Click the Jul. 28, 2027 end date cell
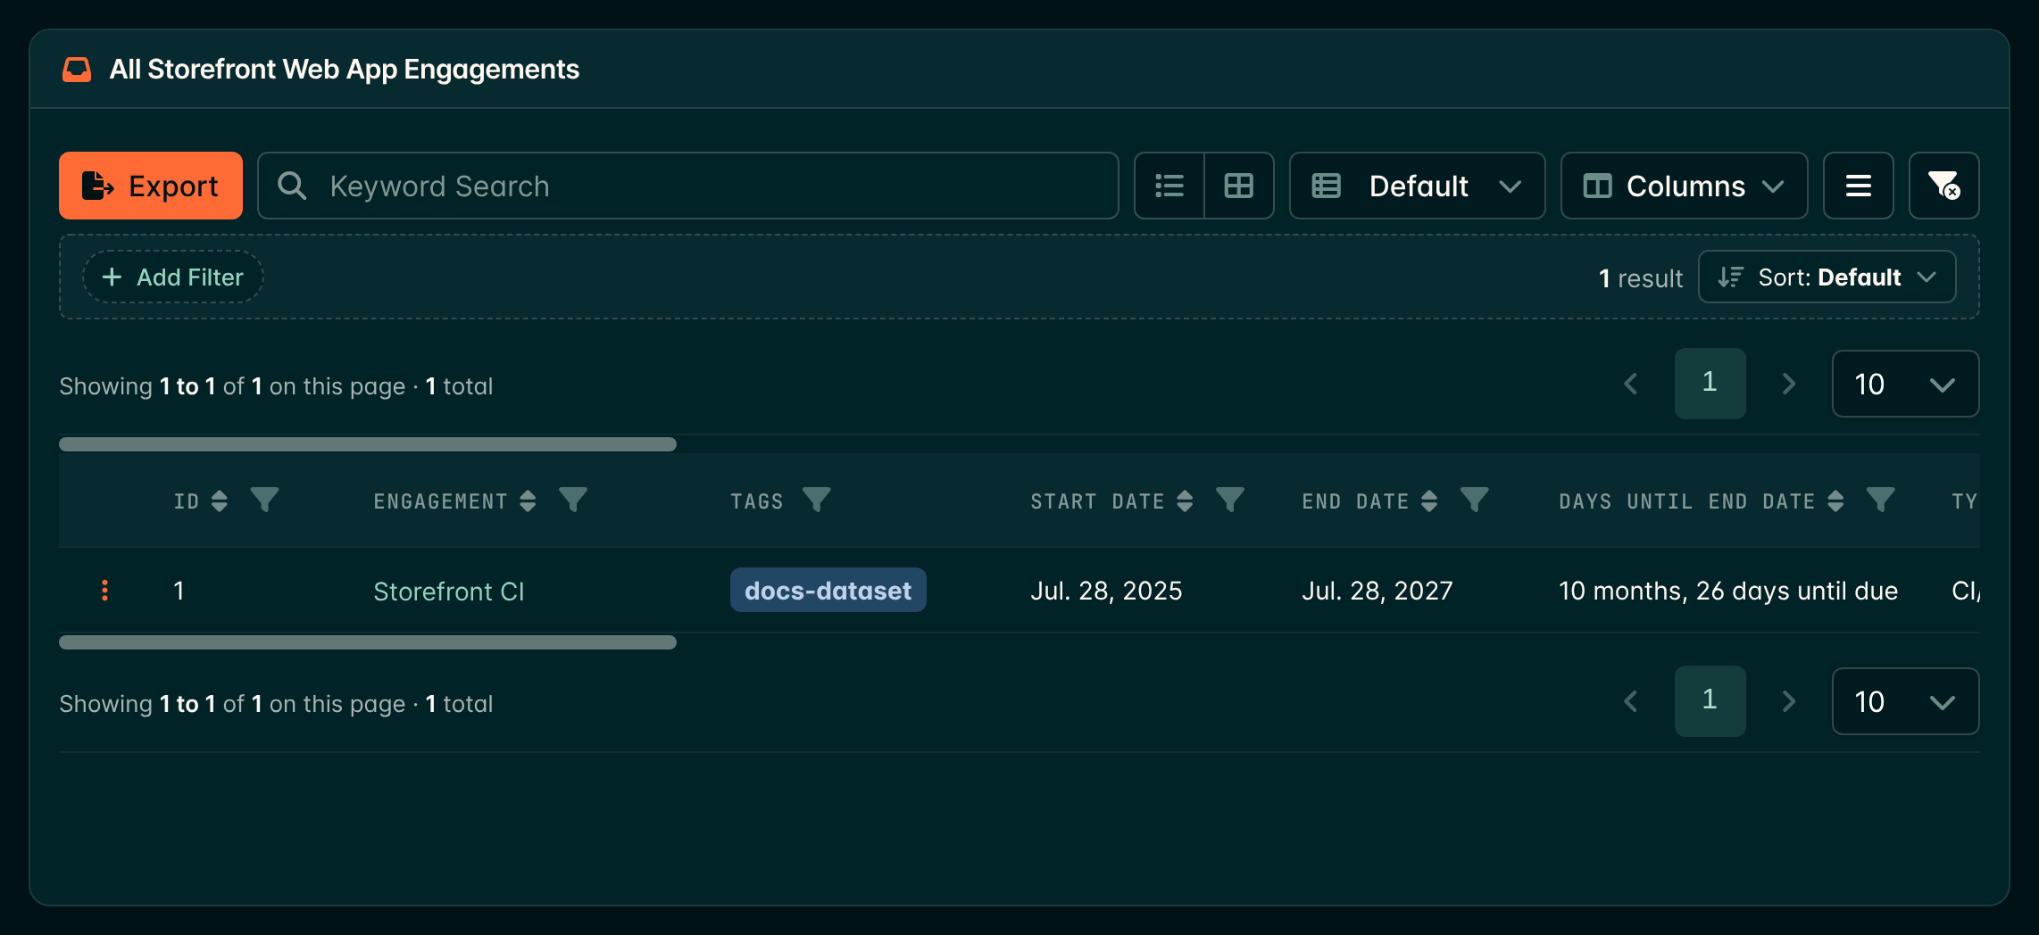Viewport: 2039px width, 935px height. coord(1377,591)
